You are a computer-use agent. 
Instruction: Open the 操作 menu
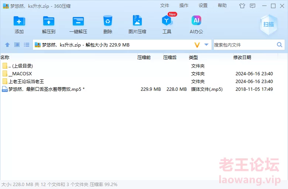pyautogui.click(x=184, y=6)
